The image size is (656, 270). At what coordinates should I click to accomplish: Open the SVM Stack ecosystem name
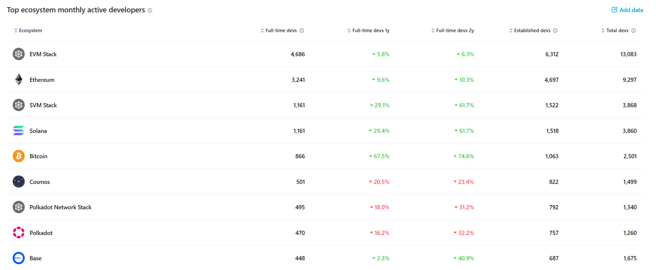[43, 105]
